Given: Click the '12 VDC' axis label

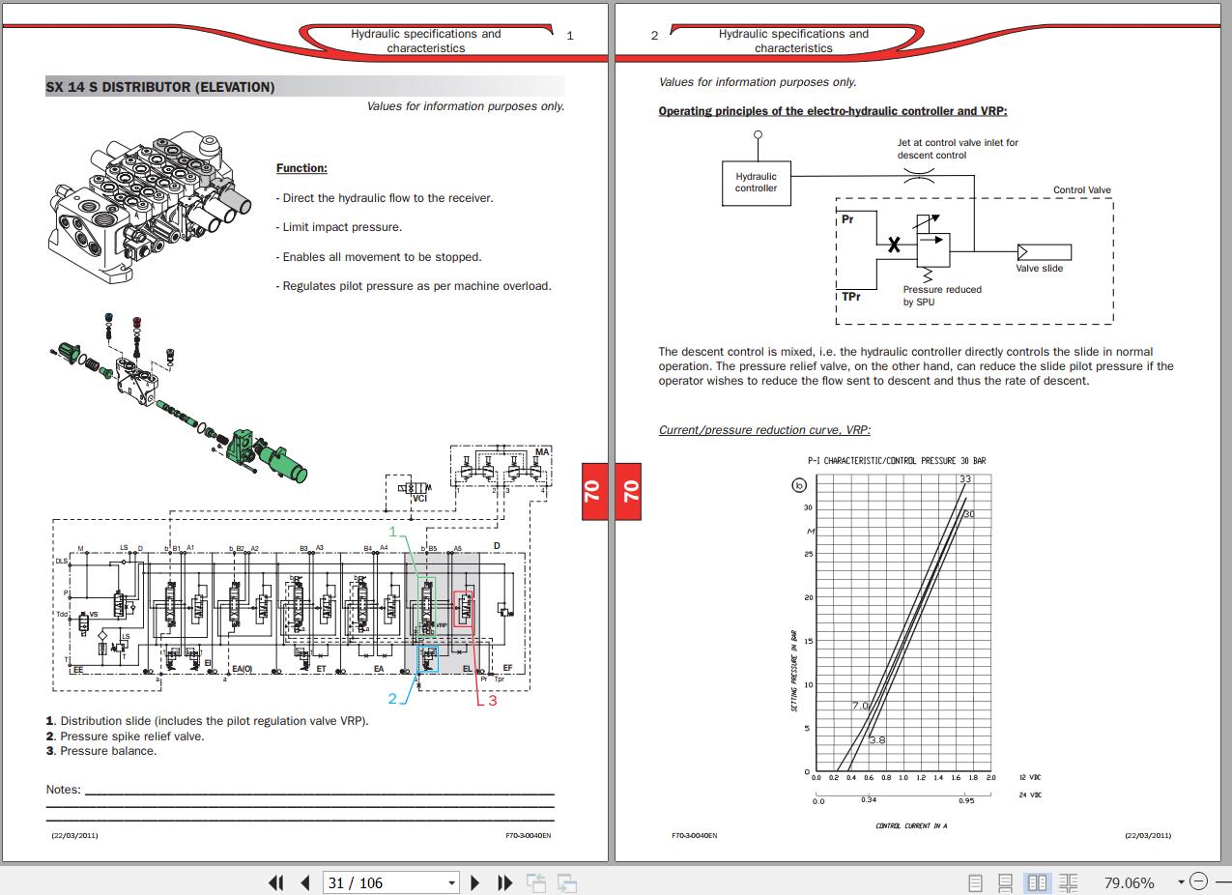Looking at the screenshot, I should 1030,777.
